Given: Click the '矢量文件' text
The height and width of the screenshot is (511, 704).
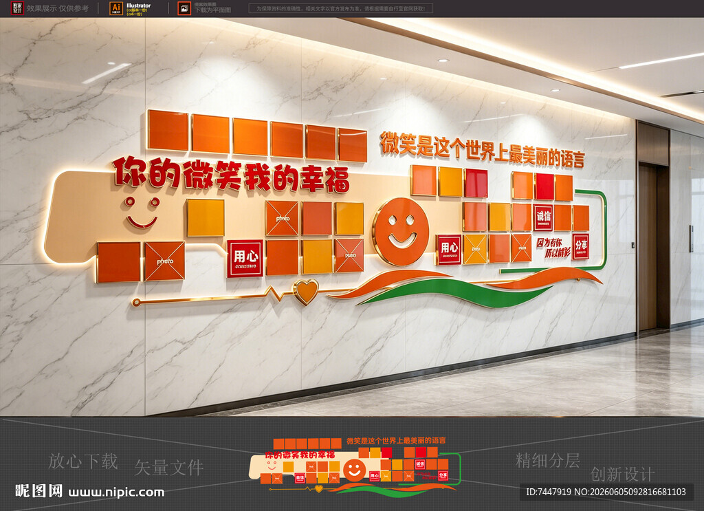Looking at the screenshot, I should [169, 468].
